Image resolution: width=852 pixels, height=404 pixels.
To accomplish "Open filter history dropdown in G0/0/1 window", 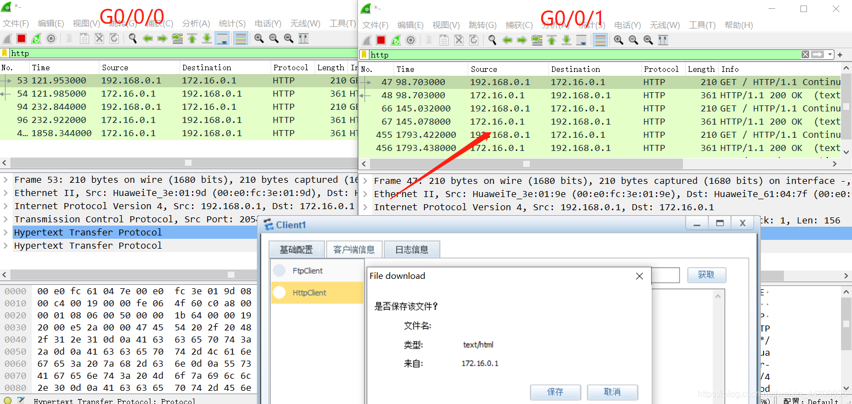I will [830, 54].
